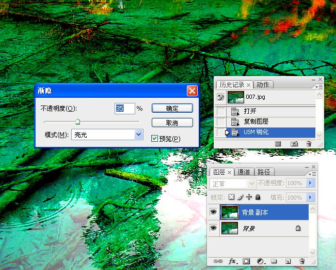This screenshot has width=336, height=270.
Task: Select the 背景 副本 layer name
Action: [x=255, y=213]
